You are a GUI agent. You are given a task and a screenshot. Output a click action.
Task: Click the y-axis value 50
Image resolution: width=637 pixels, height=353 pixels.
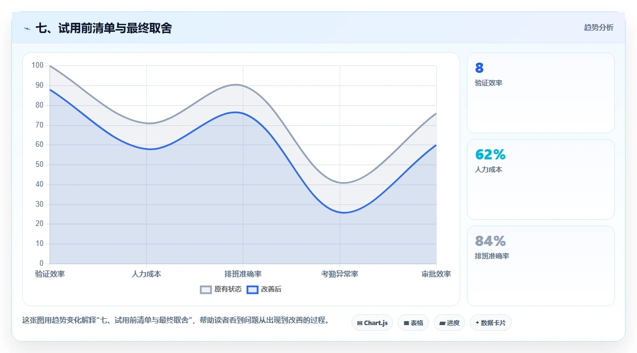coord(39,165)
